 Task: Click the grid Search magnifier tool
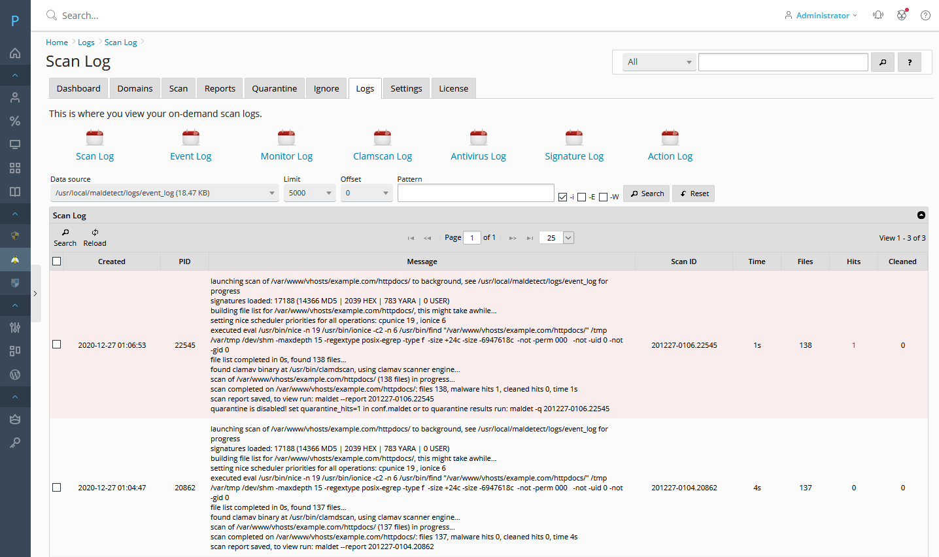coord(65,237)
